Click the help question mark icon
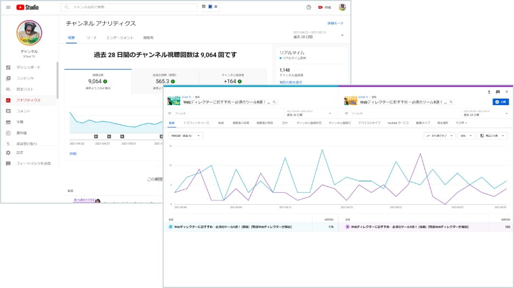The width and height of the screenshot is (514, 288). click(x=309, y=8)
